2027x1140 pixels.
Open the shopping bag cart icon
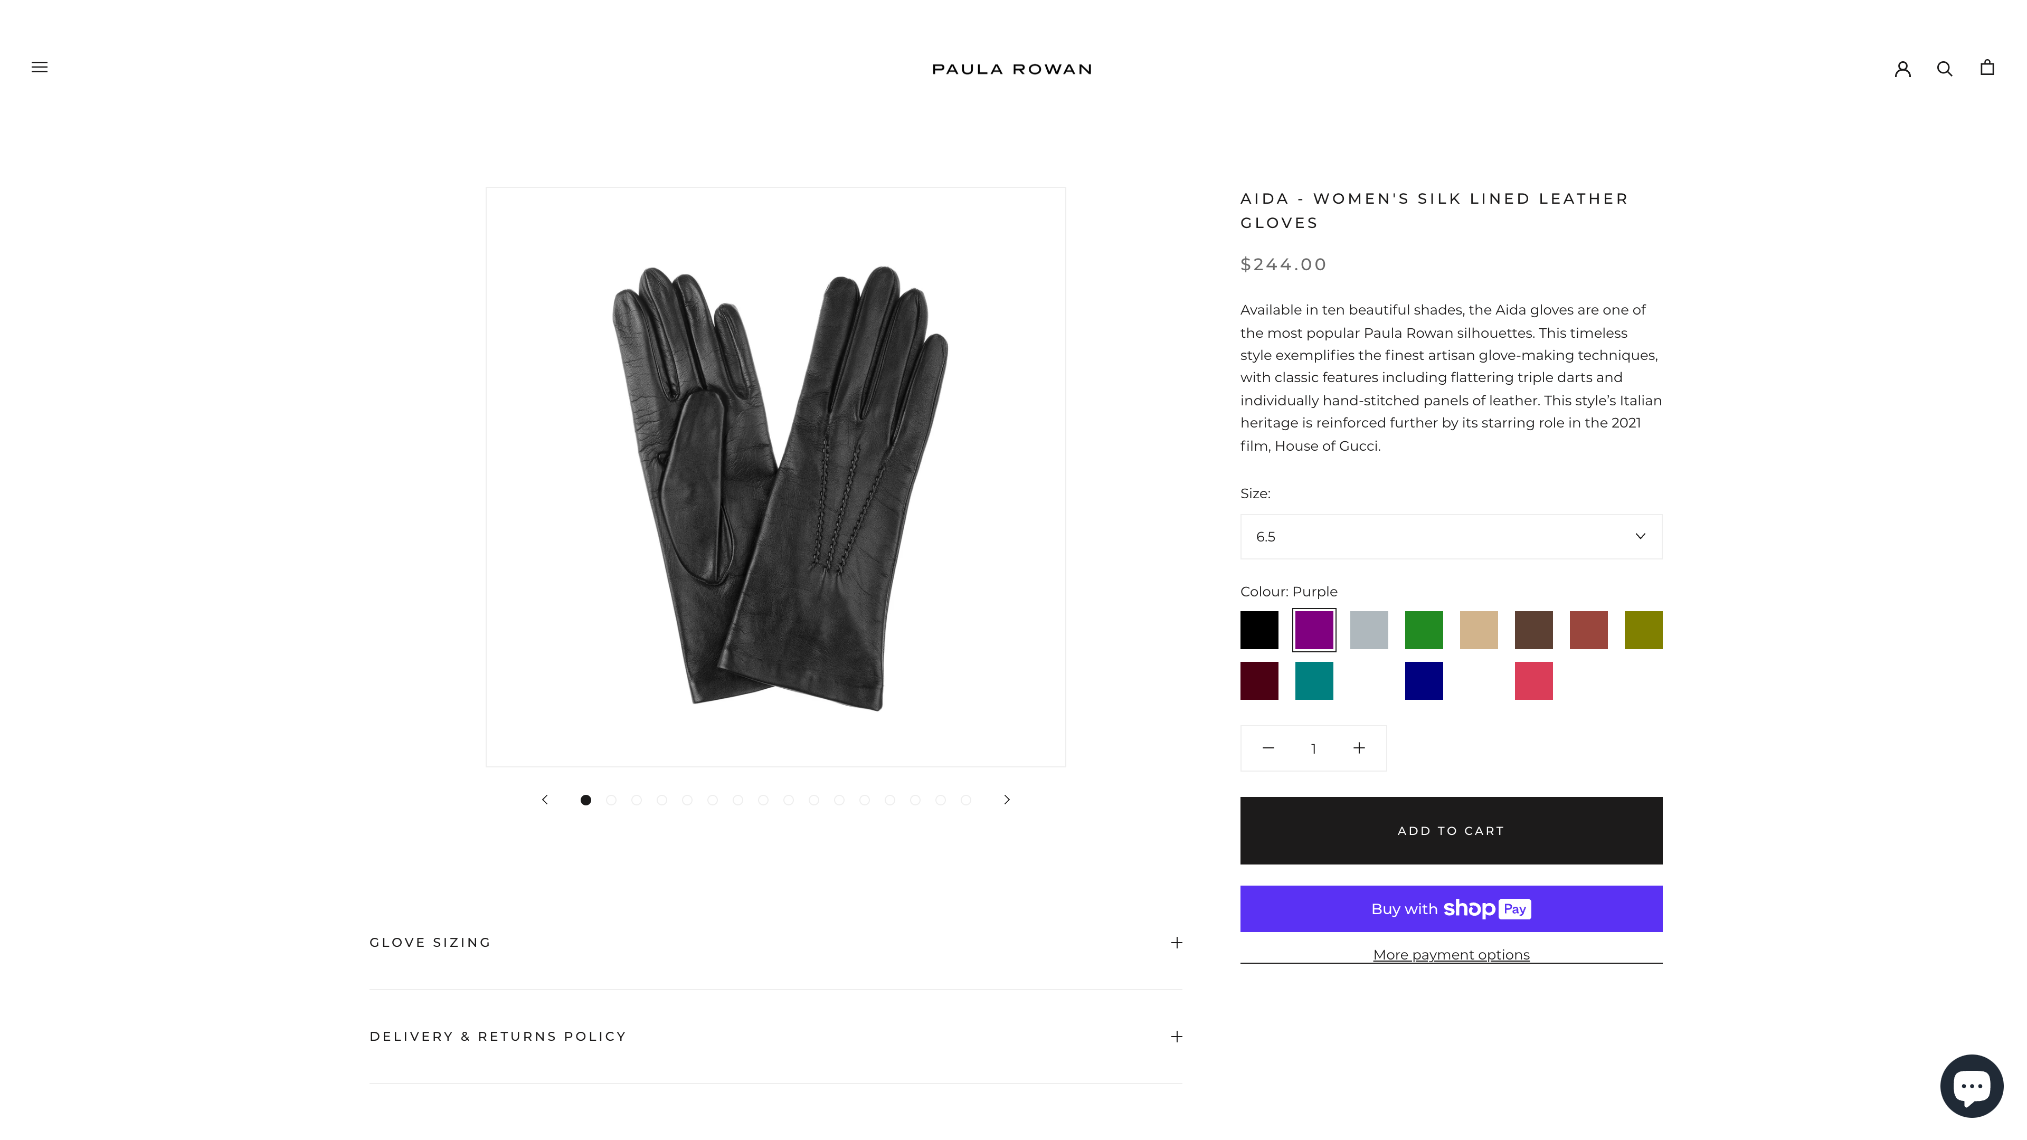click(1987, 68)
